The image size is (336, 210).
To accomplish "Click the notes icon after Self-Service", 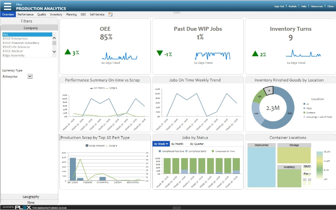I will tap(111, 14).
